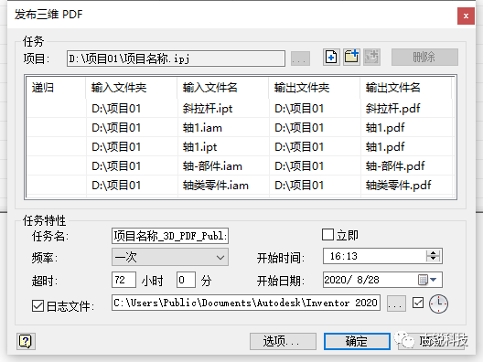Image resolution: width=483 pixels, height=362 pixels.
Task: Toggle the checkbox beside the clock icon
Action: click(x=418, y=303)
